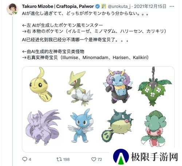Image resolution: width=182 pixels, height=166 pixels.
Task: Click the Qwilfish pufferfish Pokémon image
Action: pyautogui.click(x=117, y=126)
